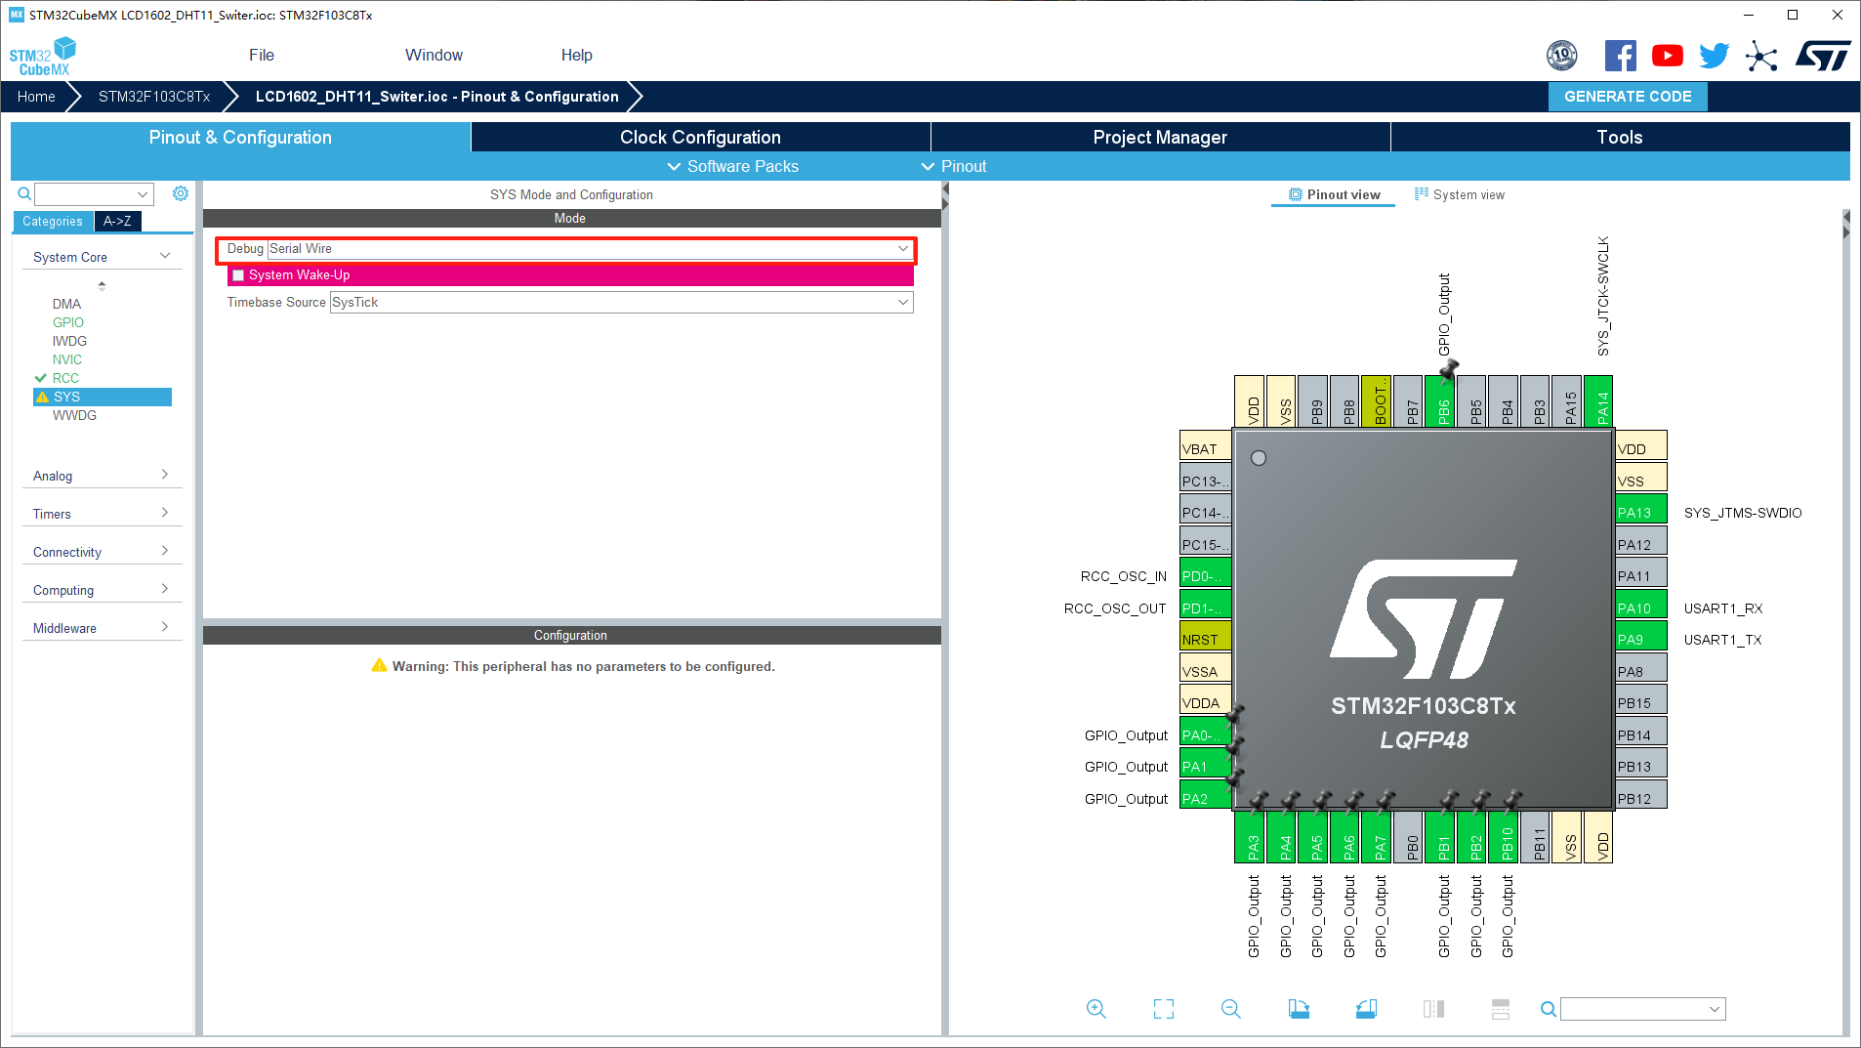This screenshot has height=1048, width=1861.
Task: Open the pin search combo box dropdown
Action: coord(1714,1009)
